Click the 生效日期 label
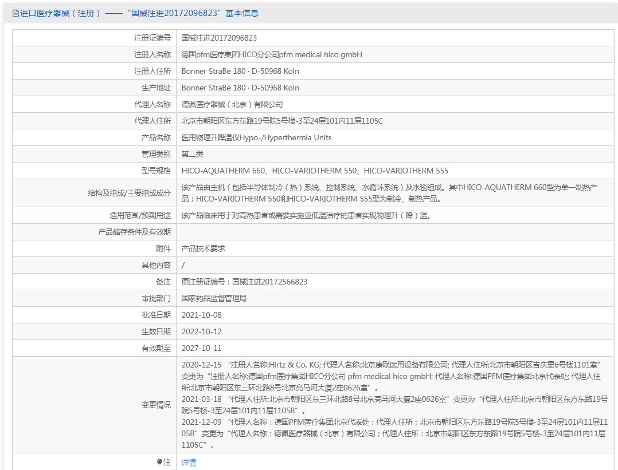618x470 pixels. tap(156, 331)
